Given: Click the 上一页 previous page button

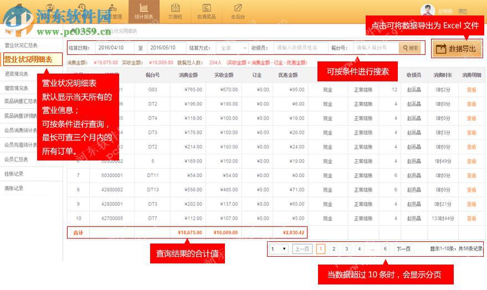Looking at the screenshot, I should pos(302,248).
